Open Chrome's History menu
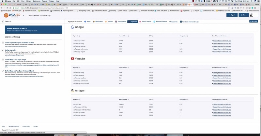Screen dimensions: 261x136 pyautogui.click(x=29, y=1)
